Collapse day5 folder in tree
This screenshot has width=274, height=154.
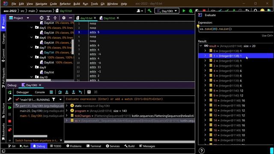tap(31, 27)
